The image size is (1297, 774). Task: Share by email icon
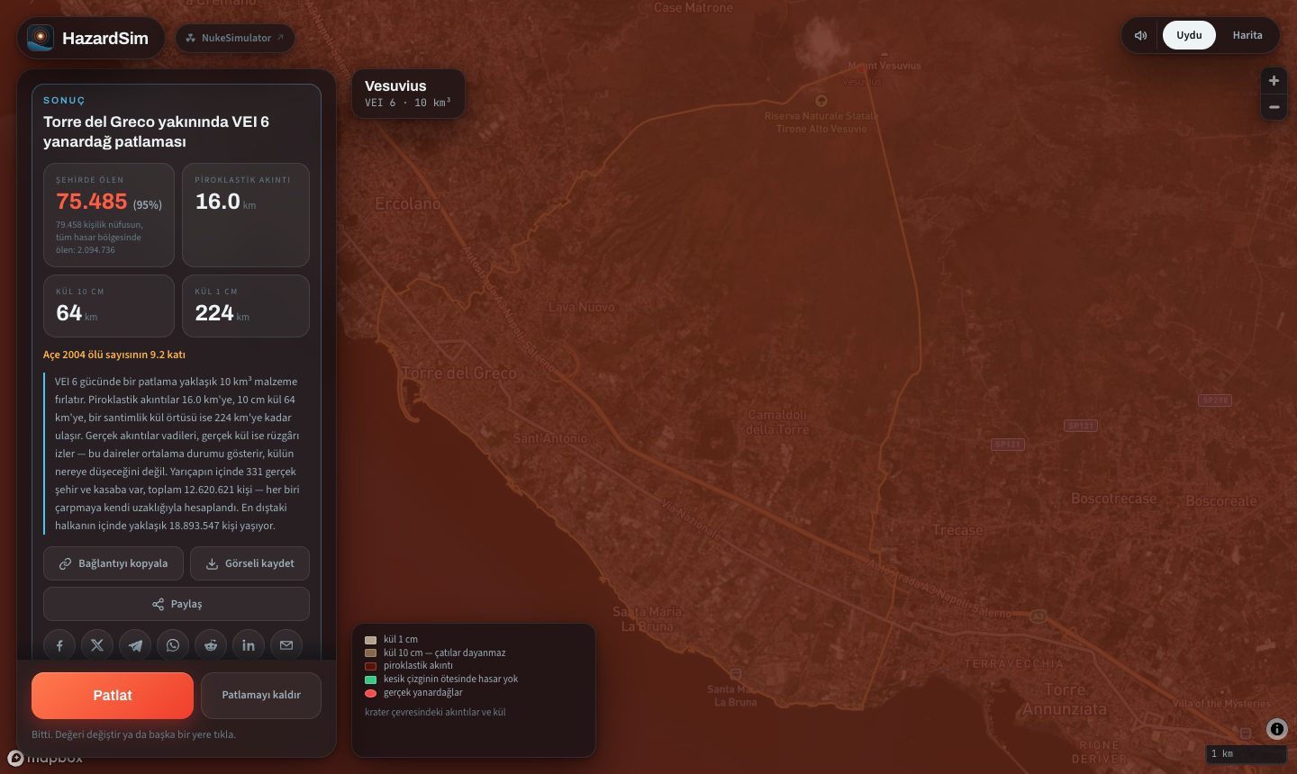point(286,645)
